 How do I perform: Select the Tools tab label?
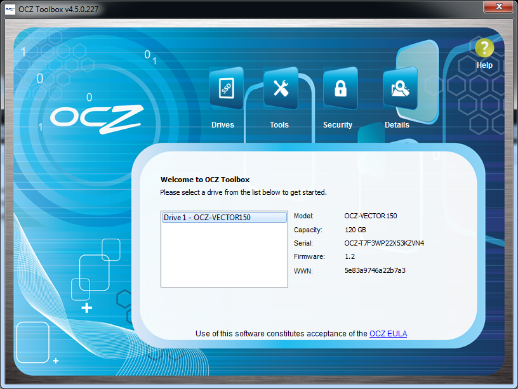click(279, 125)
